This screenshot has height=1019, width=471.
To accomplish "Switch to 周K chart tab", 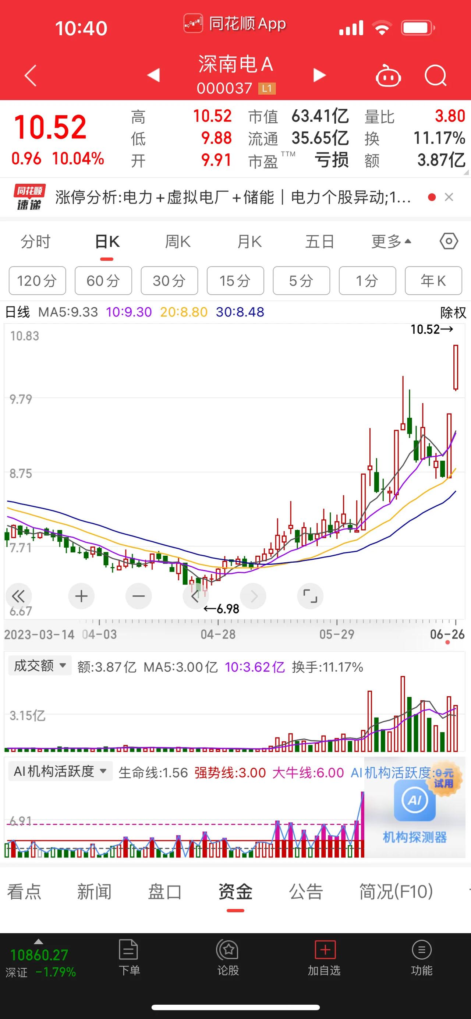I will click(178, 241).
